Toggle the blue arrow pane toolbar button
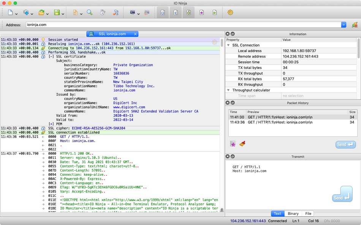 (176, 12)
